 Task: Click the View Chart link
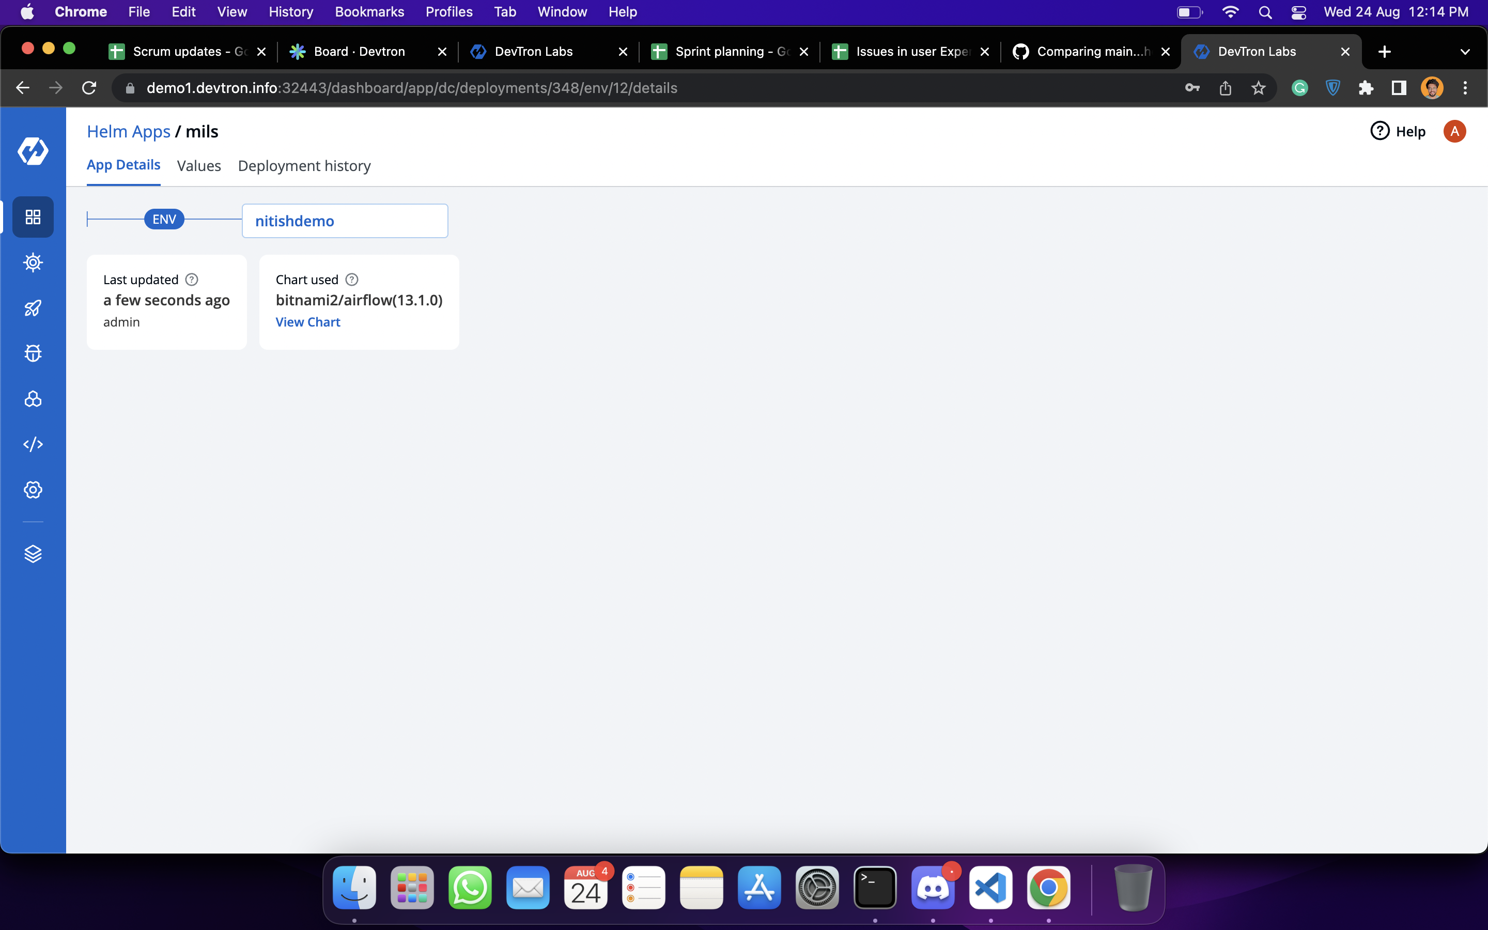pos(307,322)
